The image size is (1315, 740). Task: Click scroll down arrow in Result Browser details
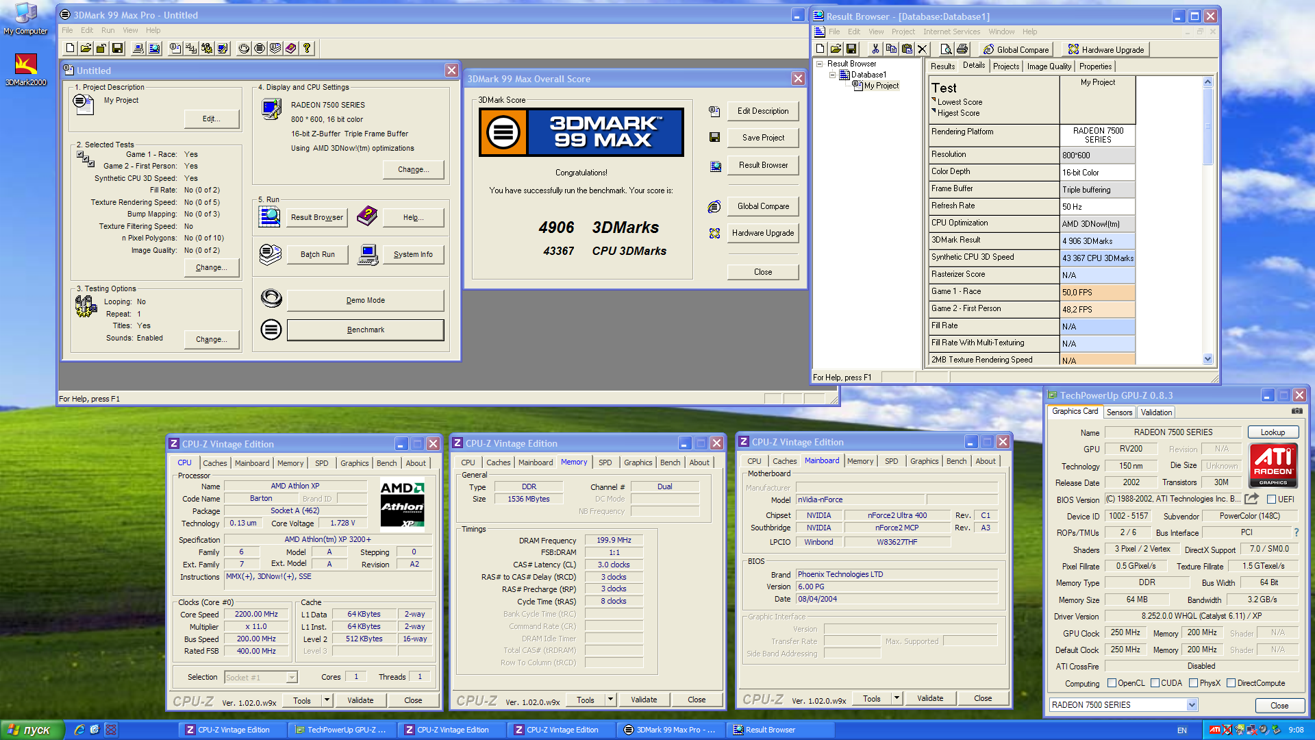[1207, 359]
